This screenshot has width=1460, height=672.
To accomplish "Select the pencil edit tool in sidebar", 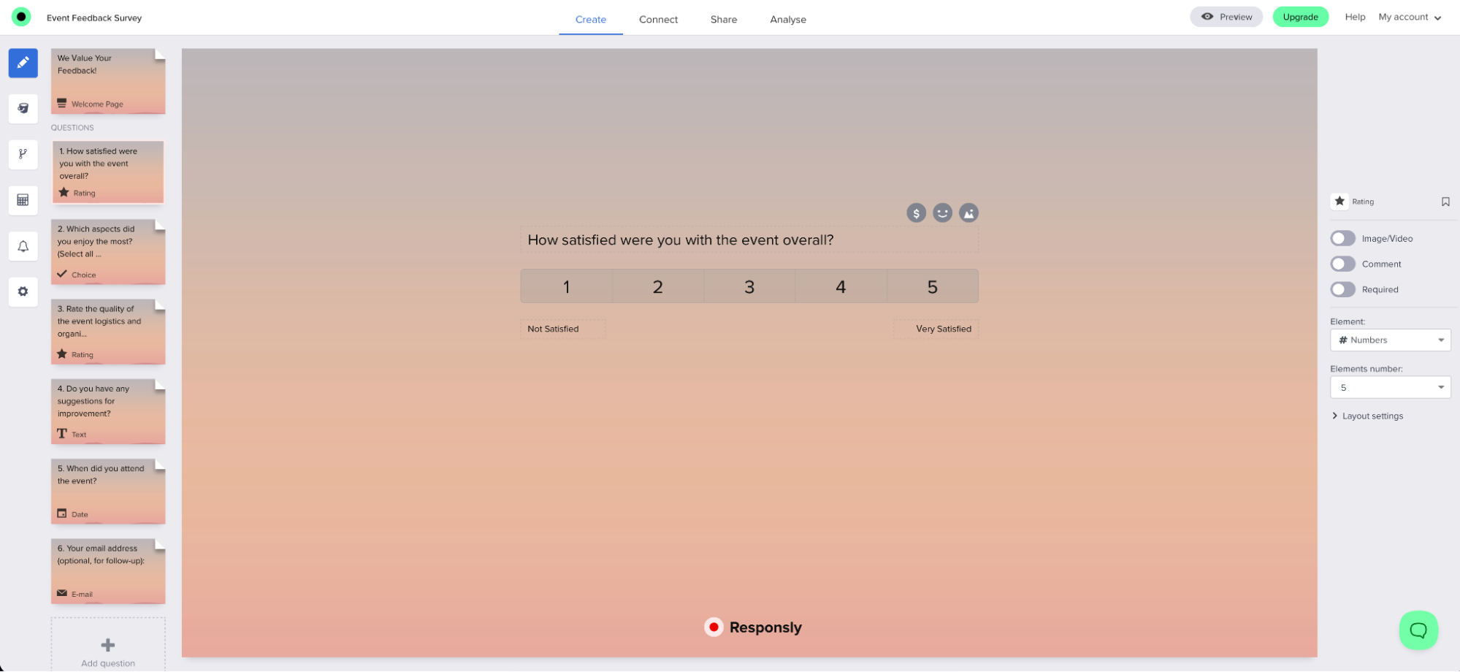I will 23,63.
